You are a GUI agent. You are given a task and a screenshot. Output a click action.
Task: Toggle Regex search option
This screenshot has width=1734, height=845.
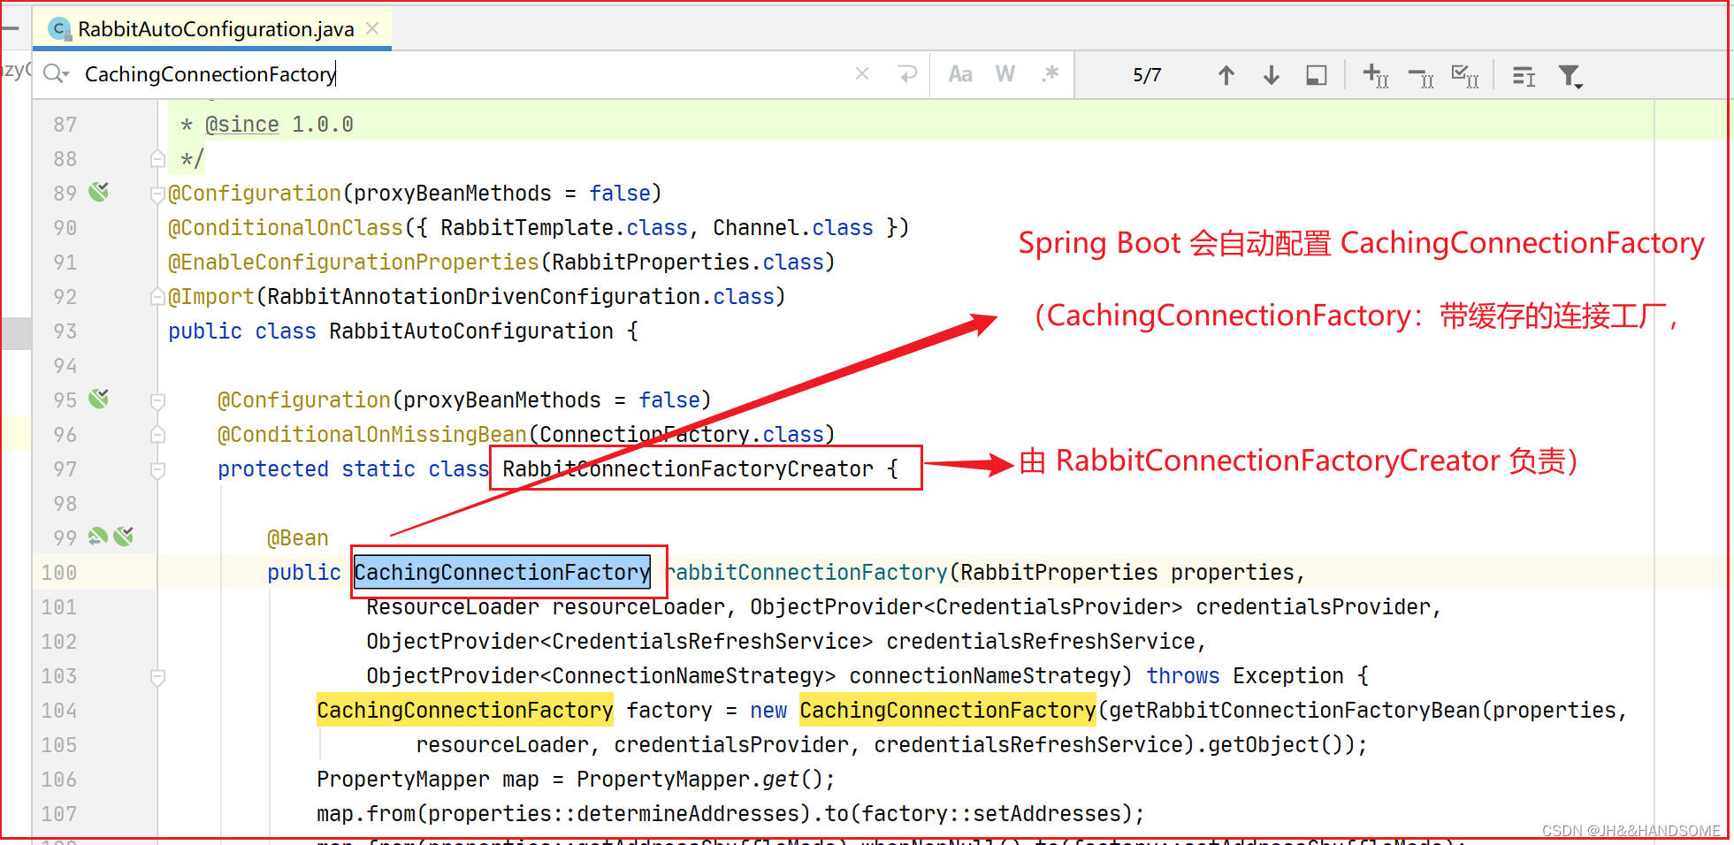[1050, 74]
